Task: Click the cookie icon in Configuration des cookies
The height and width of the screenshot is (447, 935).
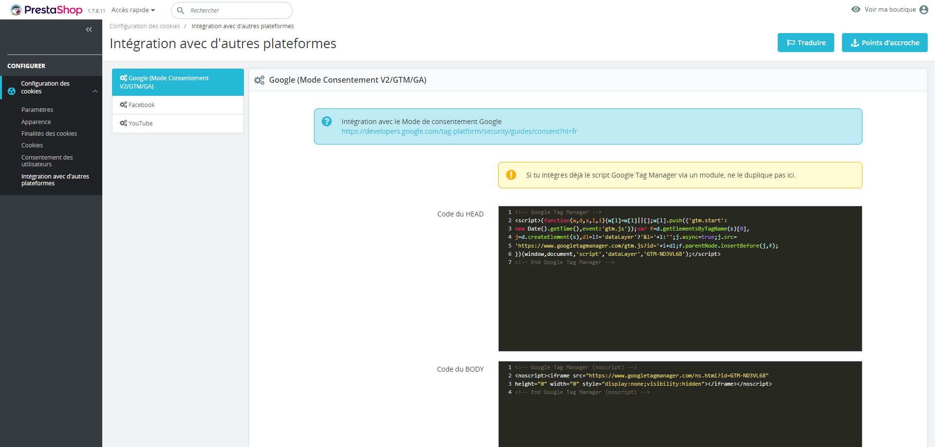Action: tap(12, 91)
